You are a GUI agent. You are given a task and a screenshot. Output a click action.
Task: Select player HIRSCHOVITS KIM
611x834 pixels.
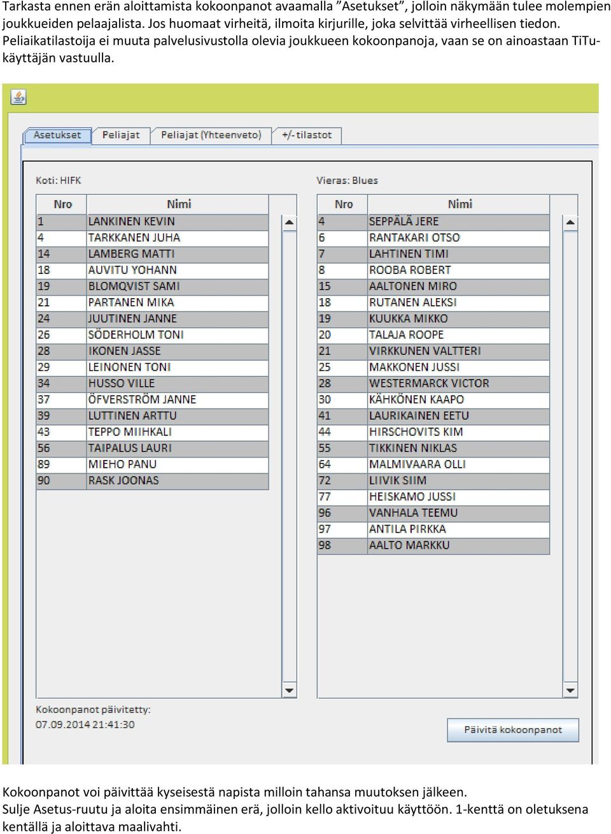point(433,432)
